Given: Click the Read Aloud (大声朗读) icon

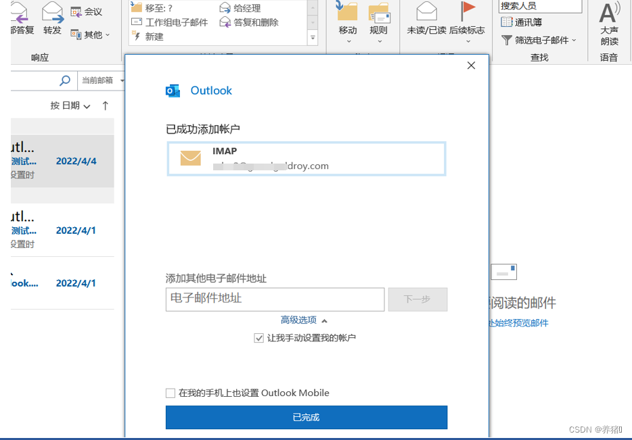Looking at the screenshot, I should pyautogui.click(x=610, y=12).
